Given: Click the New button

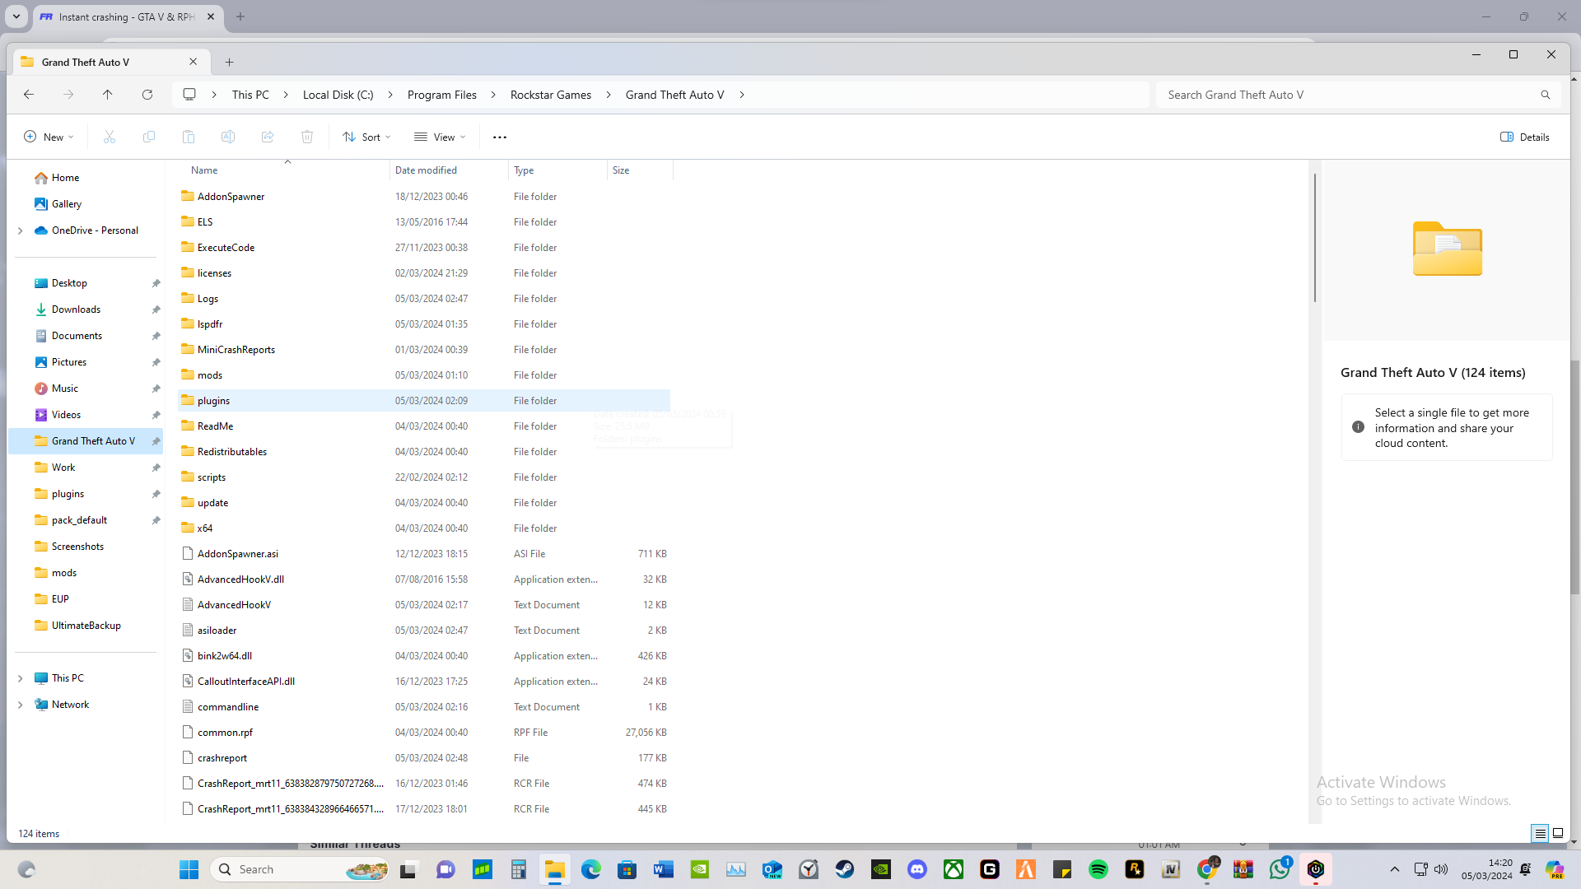Looking at the screenshot, I should 49,137.
